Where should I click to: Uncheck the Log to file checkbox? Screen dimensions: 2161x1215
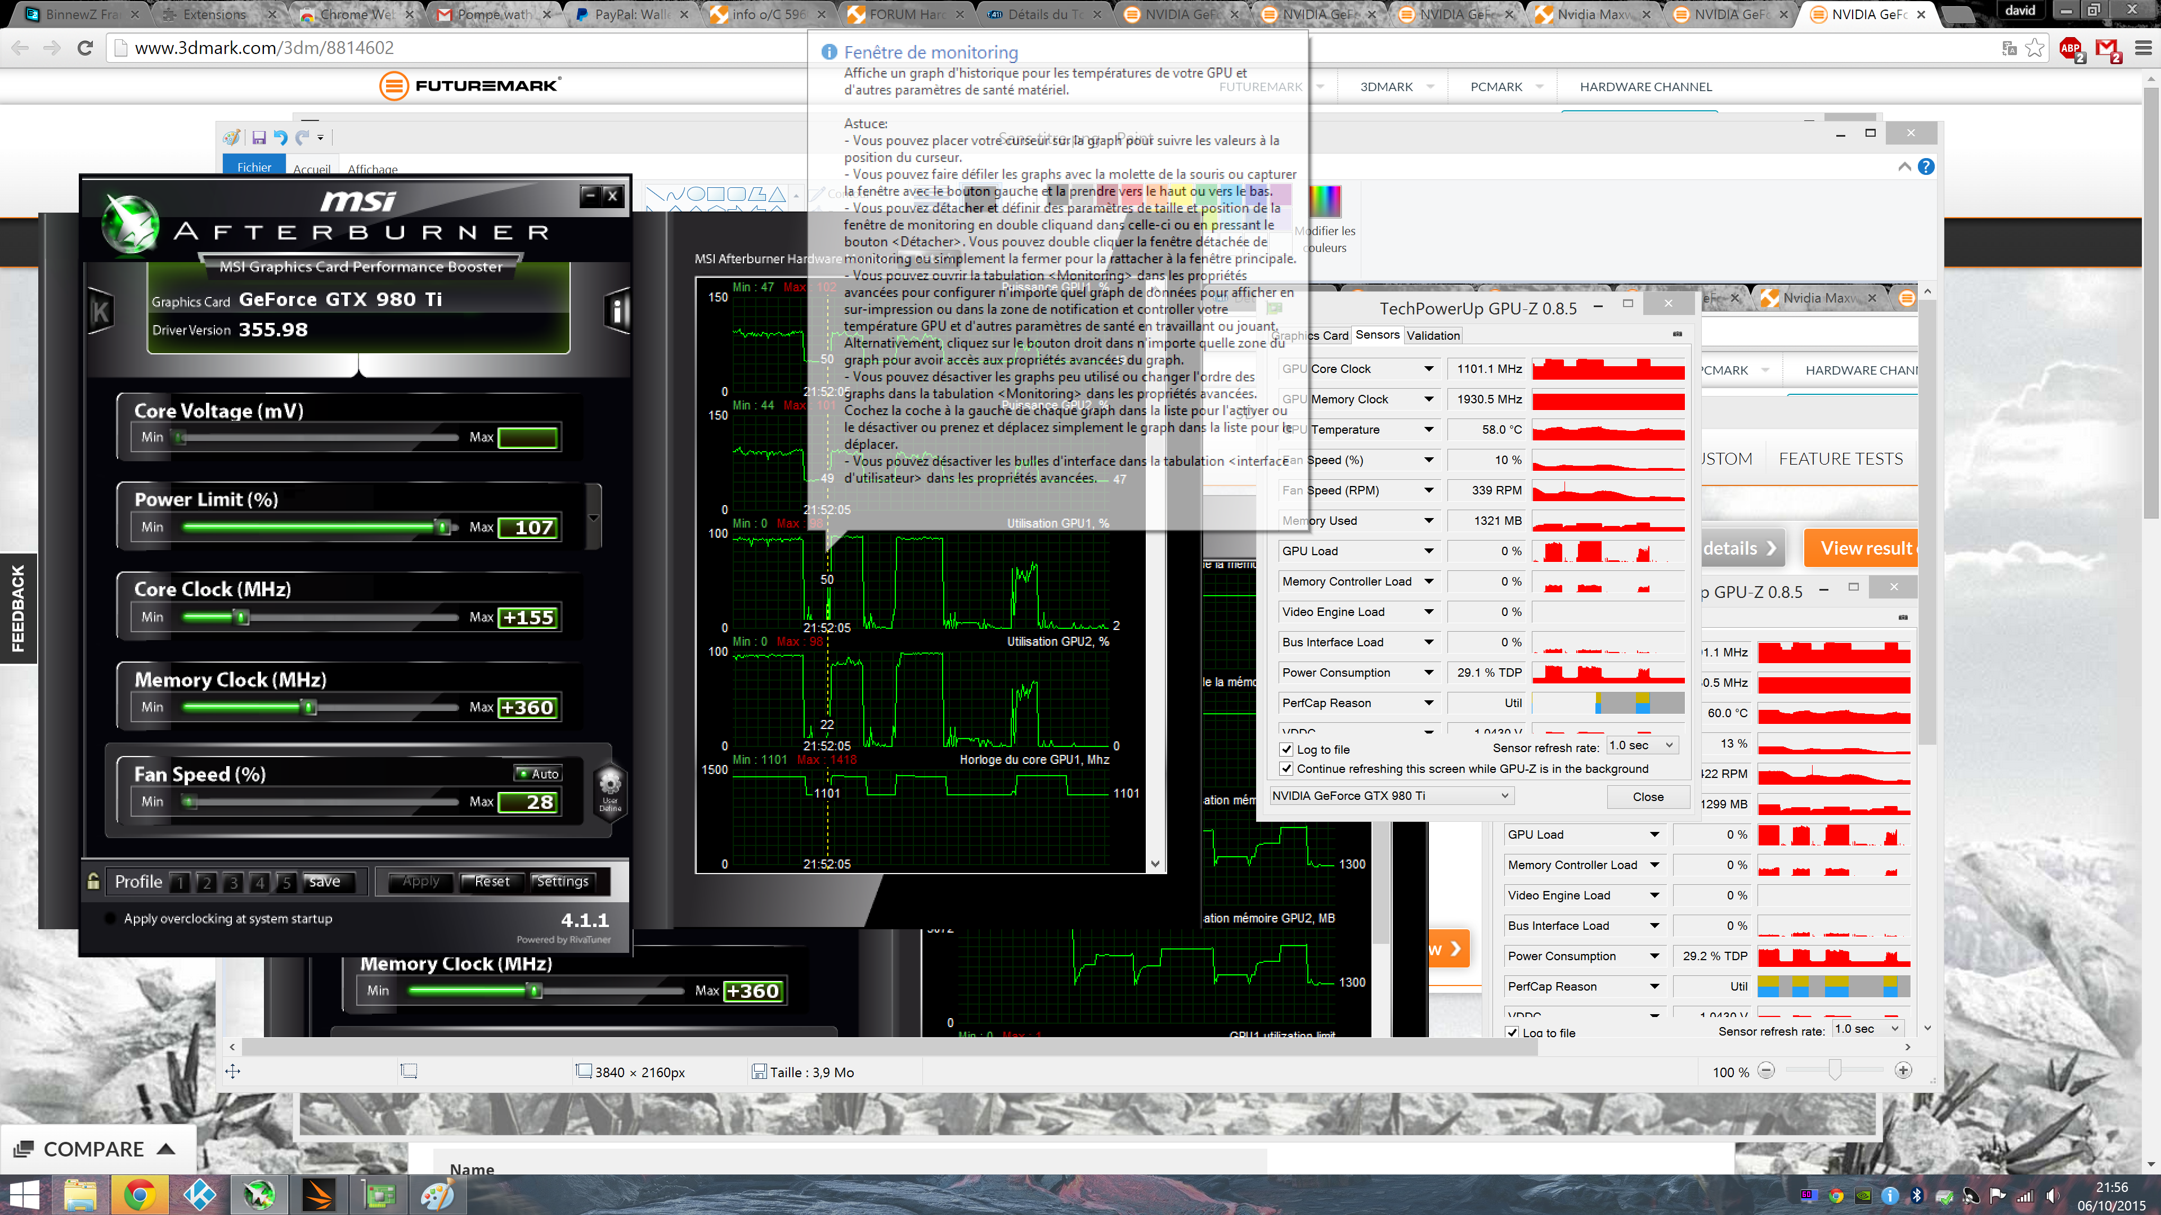1286,749
